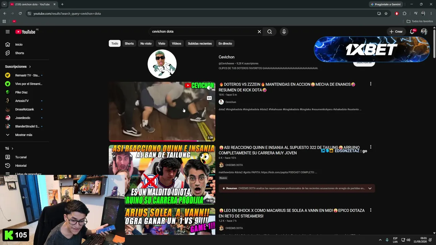
Task: Select the No visto filter chip
Action: pyautogui.click(x=146, y=44)
